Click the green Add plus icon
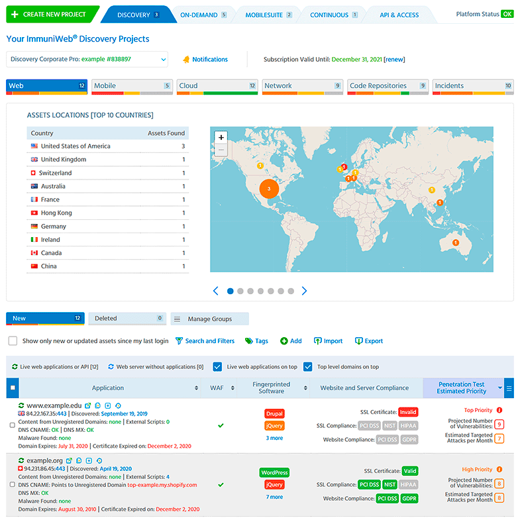Screen dimensions: 520x524 (284, 341)
